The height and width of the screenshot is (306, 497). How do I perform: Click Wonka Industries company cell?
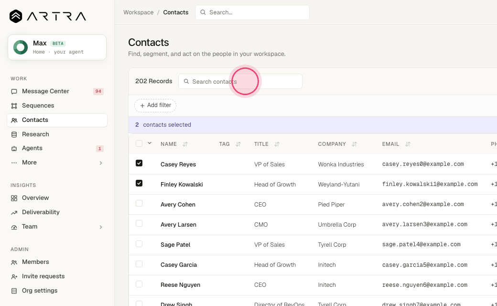341,164
